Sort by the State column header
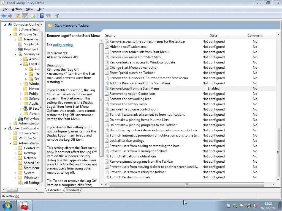This screenshot has height=211, width=282. click(x=214, y=35)
